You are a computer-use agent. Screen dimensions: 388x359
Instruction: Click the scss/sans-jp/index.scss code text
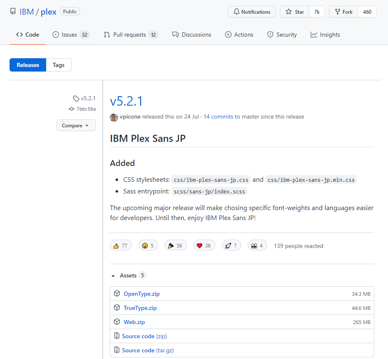[209, 191]
